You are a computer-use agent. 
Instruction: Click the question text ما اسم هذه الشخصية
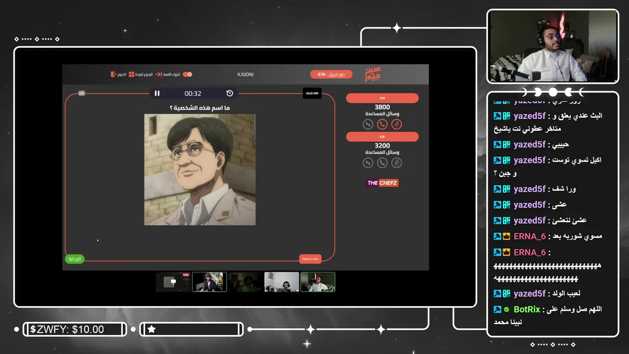[x=200, y=108]
